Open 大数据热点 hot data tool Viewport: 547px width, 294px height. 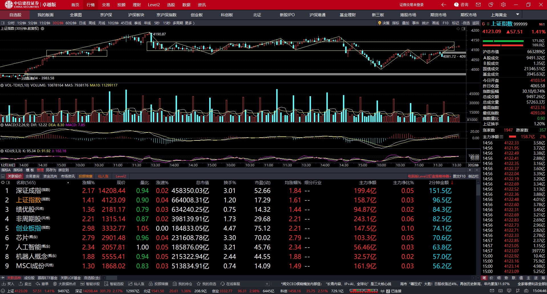(64, 284)
